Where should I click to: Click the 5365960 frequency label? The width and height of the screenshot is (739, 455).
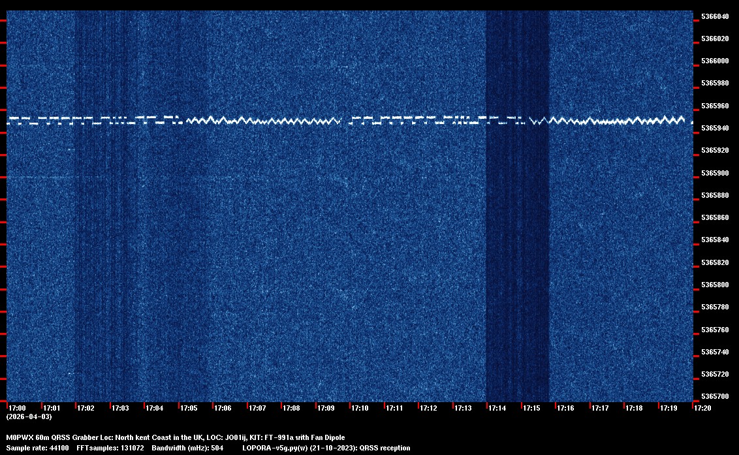click(x=715, y=106)
